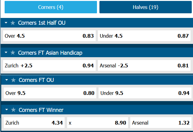193x132 pixels.
Task: Select Under 4.5 first-half corners at 0.87
Action: pos(144,36)
